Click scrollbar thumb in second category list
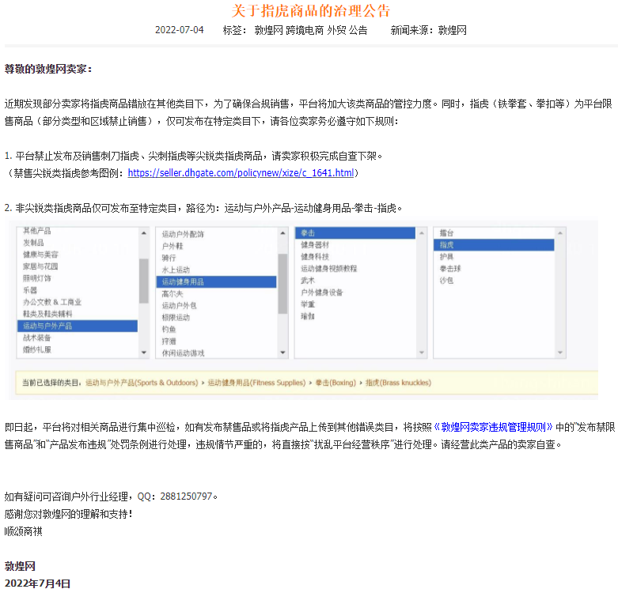Screen dimensions: 618x589 click(282, 284)
